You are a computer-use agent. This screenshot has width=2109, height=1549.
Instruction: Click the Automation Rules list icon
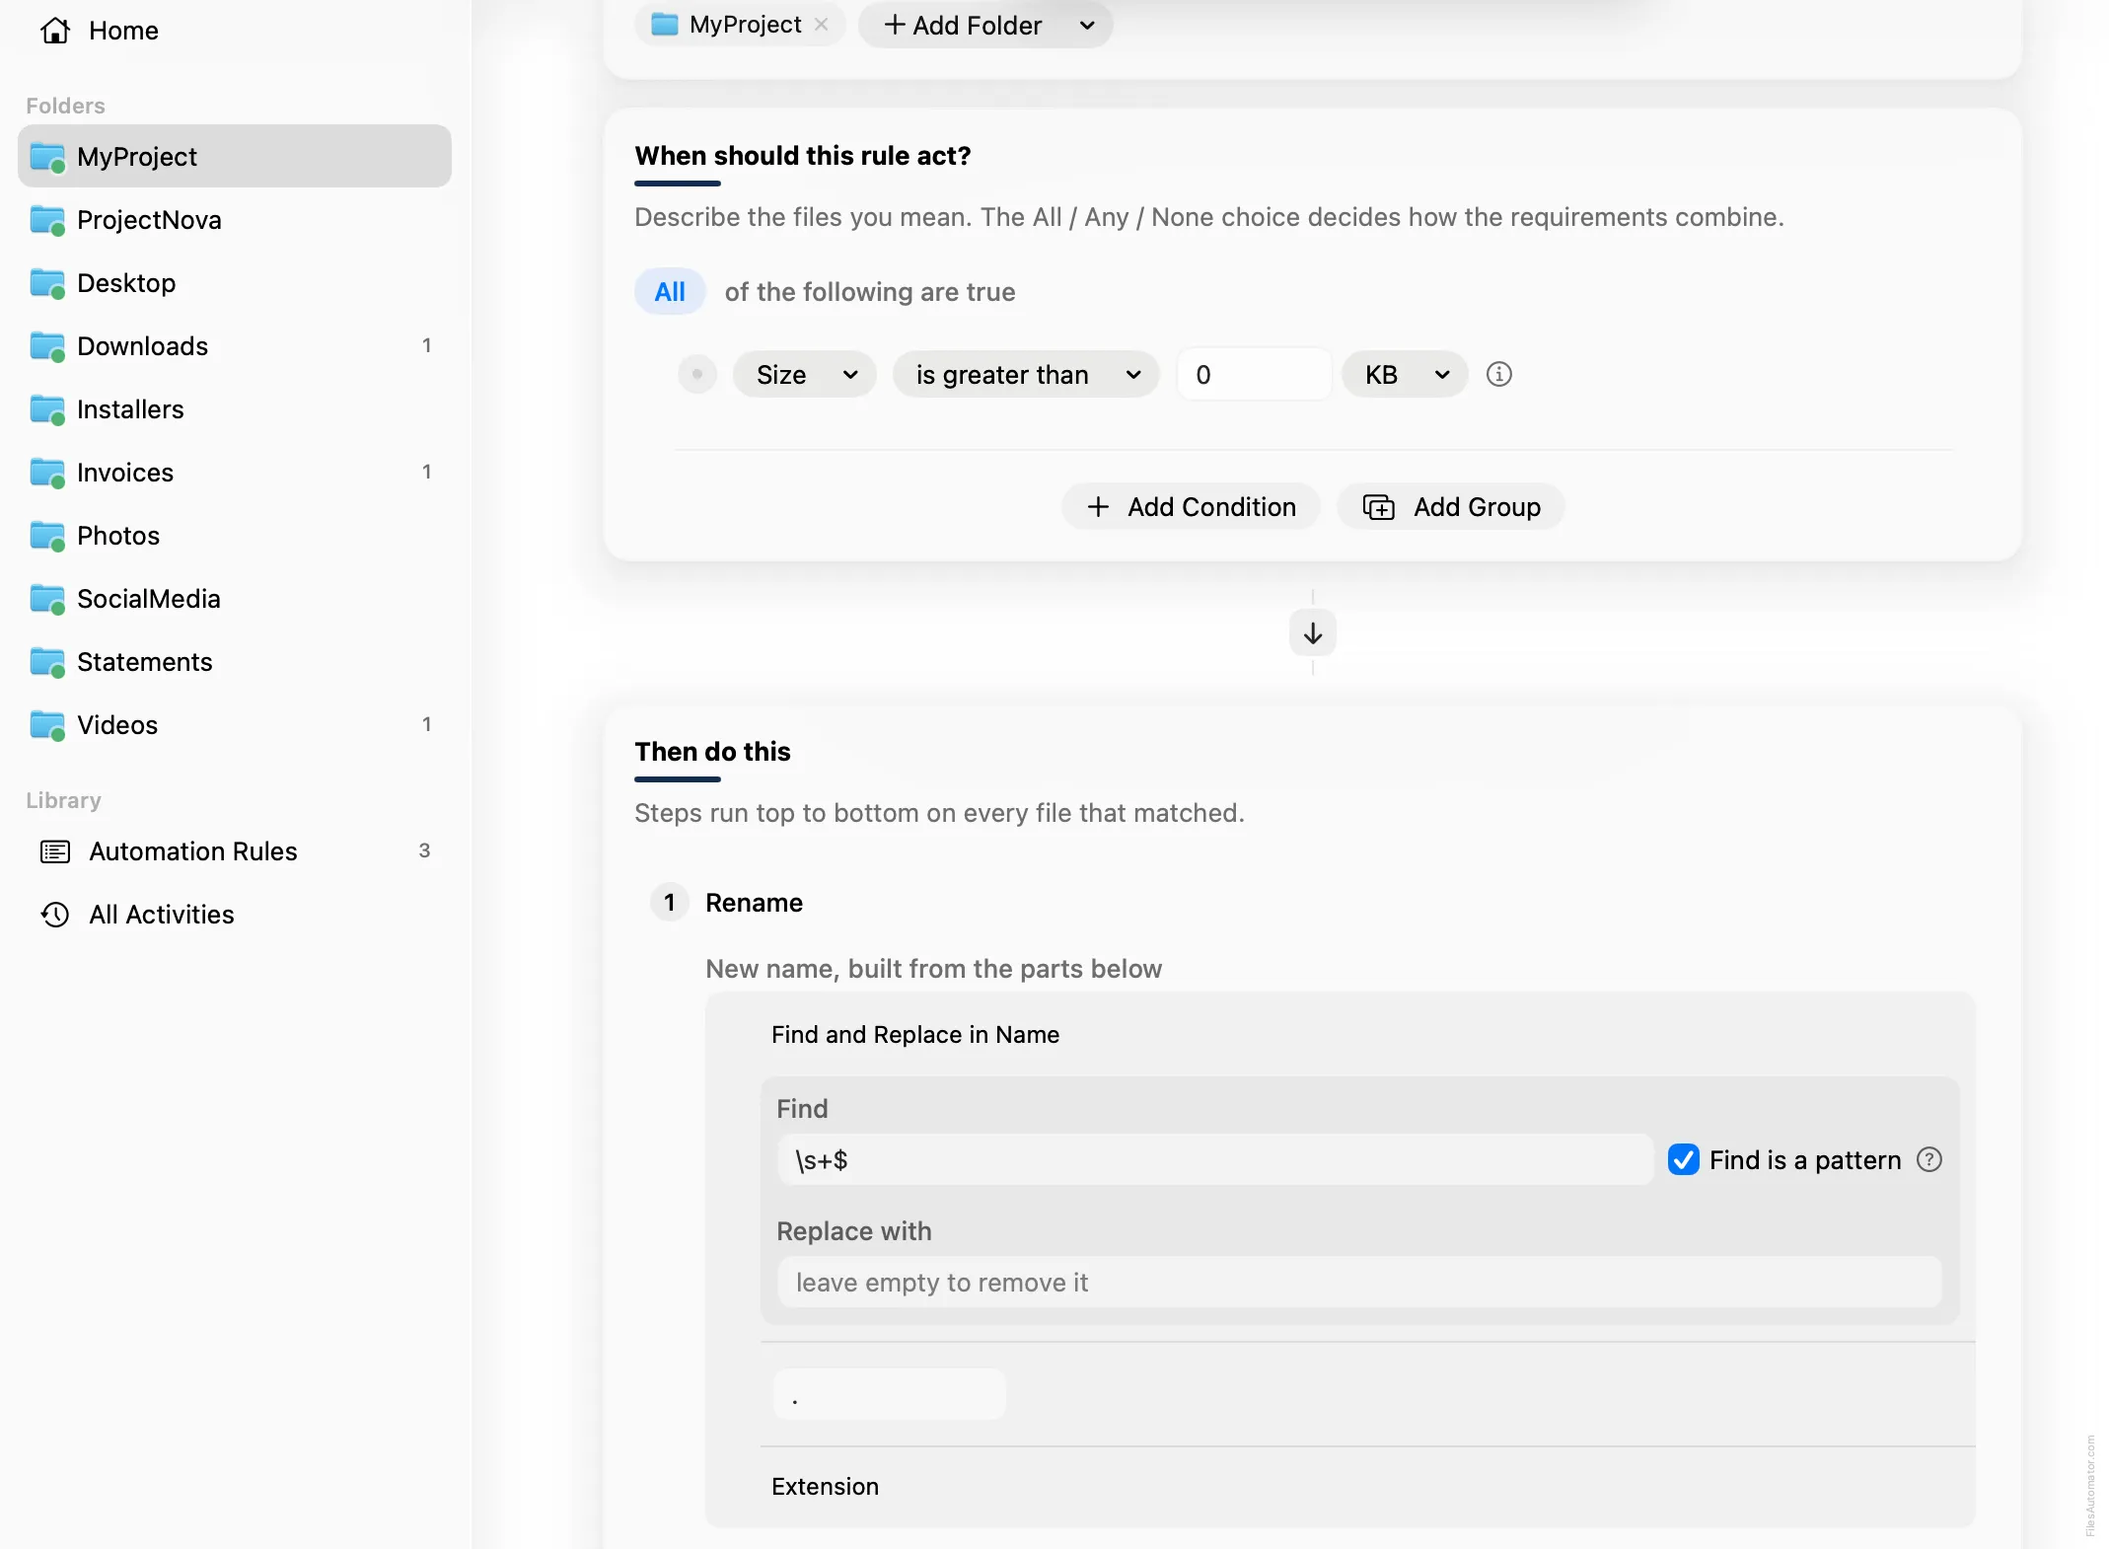[x=55, y=851]
